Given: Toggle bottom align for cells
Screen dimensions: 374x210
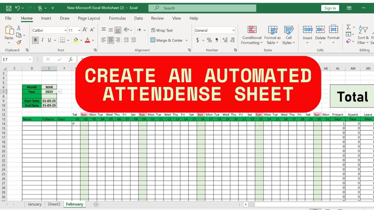Looking at the screenshot, I should 118,30.
